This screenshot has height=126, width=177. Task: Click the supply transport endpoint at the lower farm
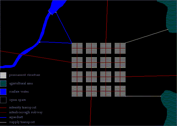161,96
